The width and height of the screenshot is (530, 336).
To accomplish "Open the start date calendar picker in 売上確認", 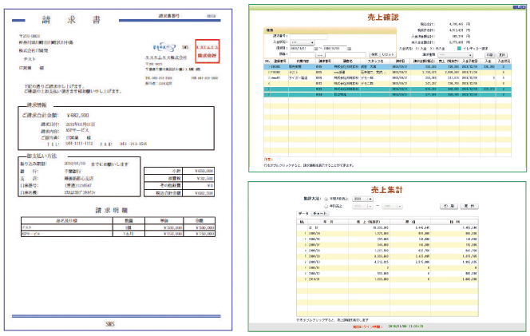I will click(x=316, y=49).
